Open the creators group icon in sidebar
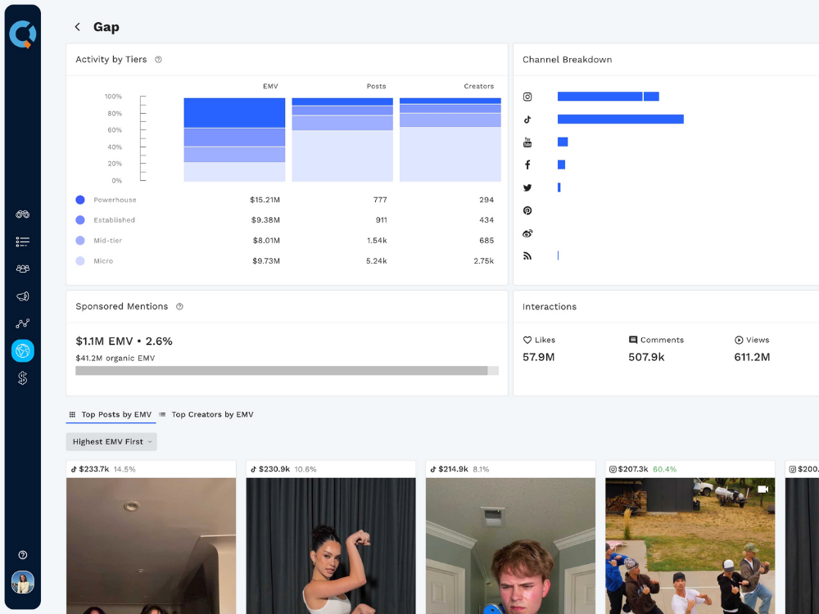 click(23, 269)
